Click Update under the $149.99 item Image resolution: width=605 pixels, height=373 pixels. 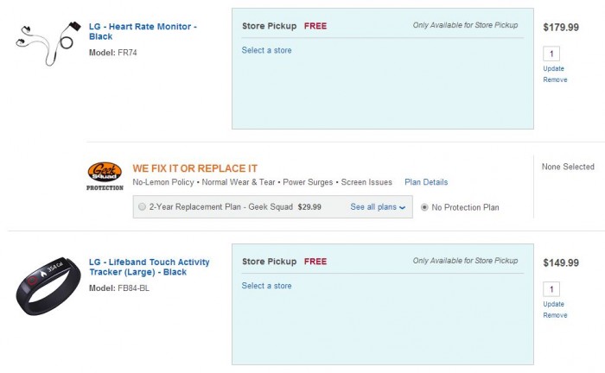click(x=553, y=304)
